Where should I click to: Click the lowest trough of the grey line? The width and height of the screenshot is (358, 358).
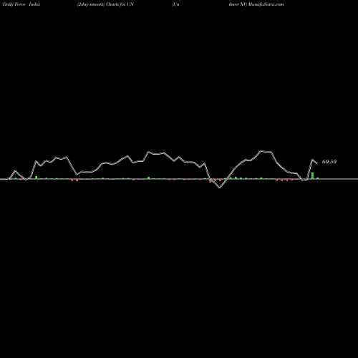[x=220, y=188]
